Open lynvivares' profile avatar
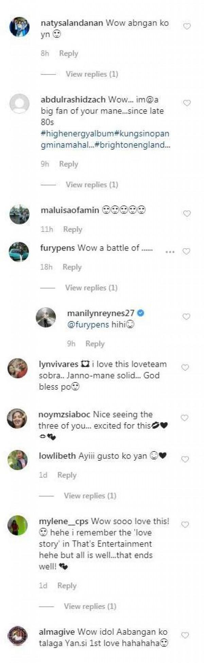Screen dimensions: 204x663 [x=18, y=368]
